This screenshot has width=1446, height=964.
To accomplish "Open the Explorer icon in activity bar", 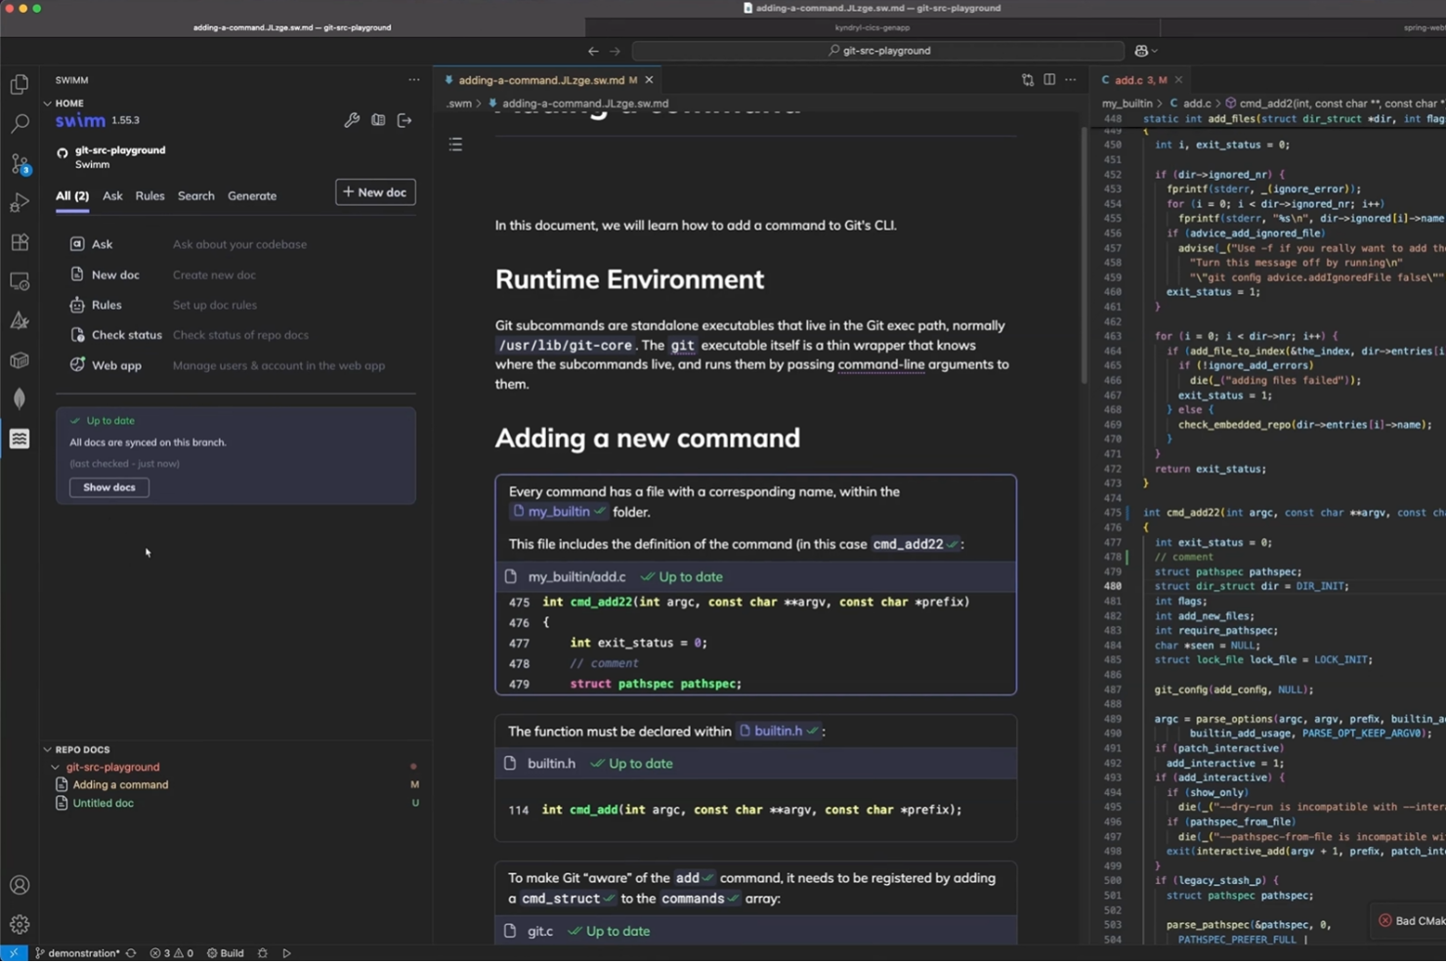I will [x=20, y=85].
